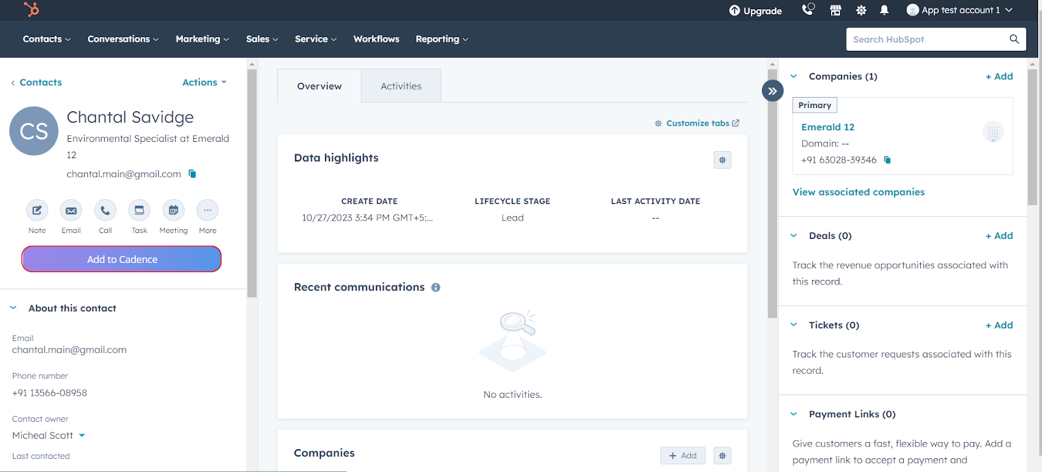Add a new deal
The image size is (1042, 472).
click(x=999, y=236)
